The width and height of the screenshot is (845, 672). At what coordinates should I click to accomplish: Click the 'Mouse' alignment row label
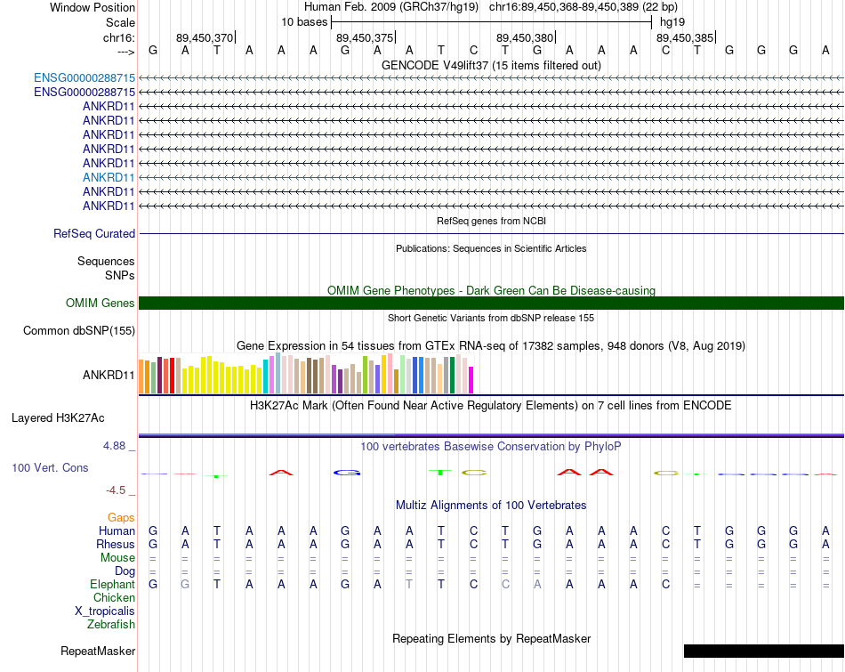click(x=117, y=558)
